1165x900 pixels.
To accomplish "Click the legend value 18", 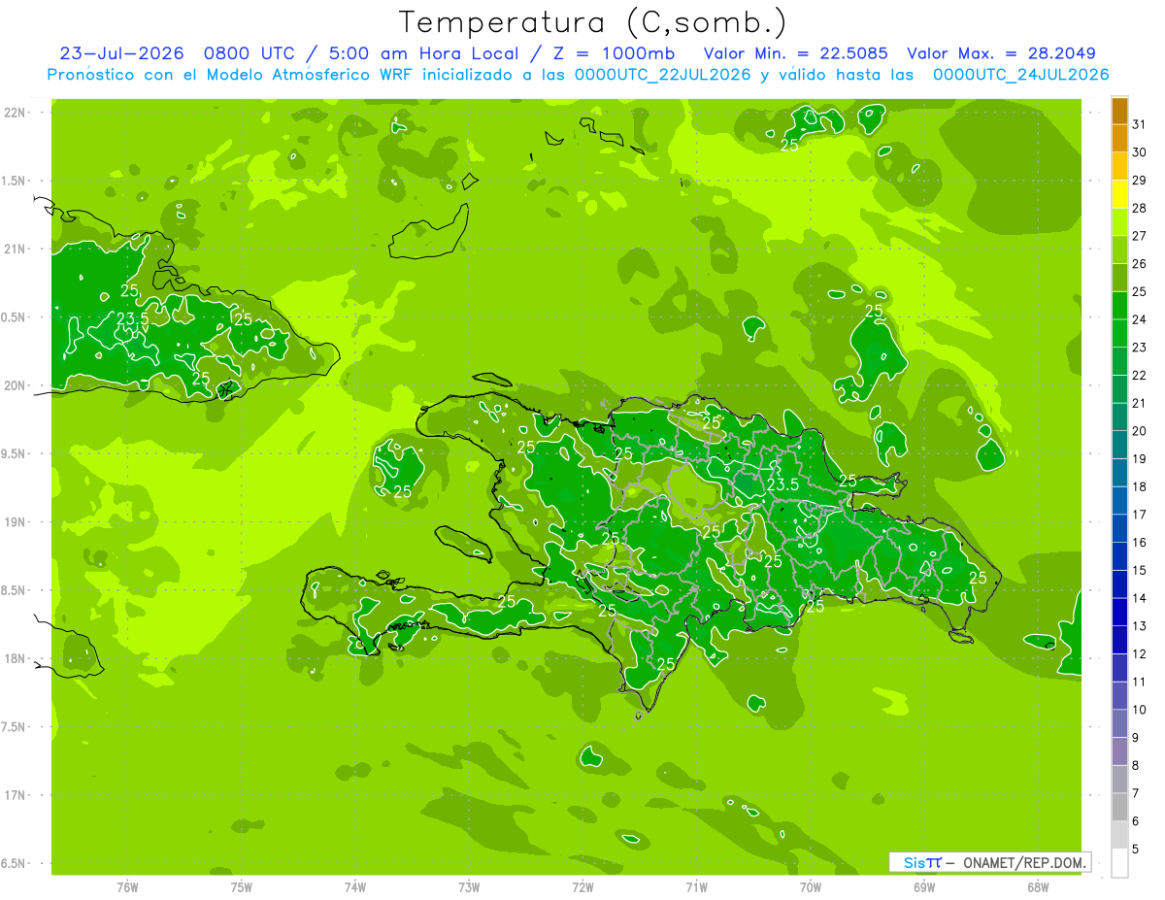I will [x=1140, y=486].
